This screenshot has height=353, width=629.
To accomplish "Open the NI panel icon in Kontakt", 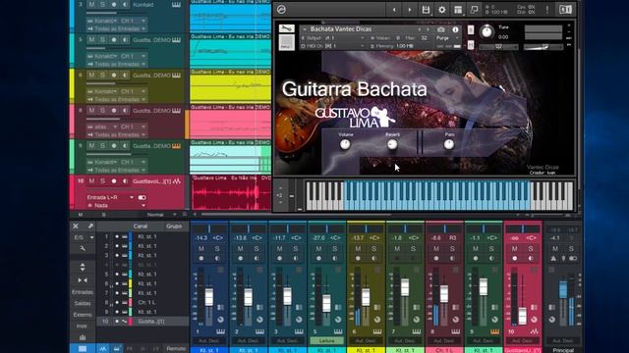I will point(565,9).
